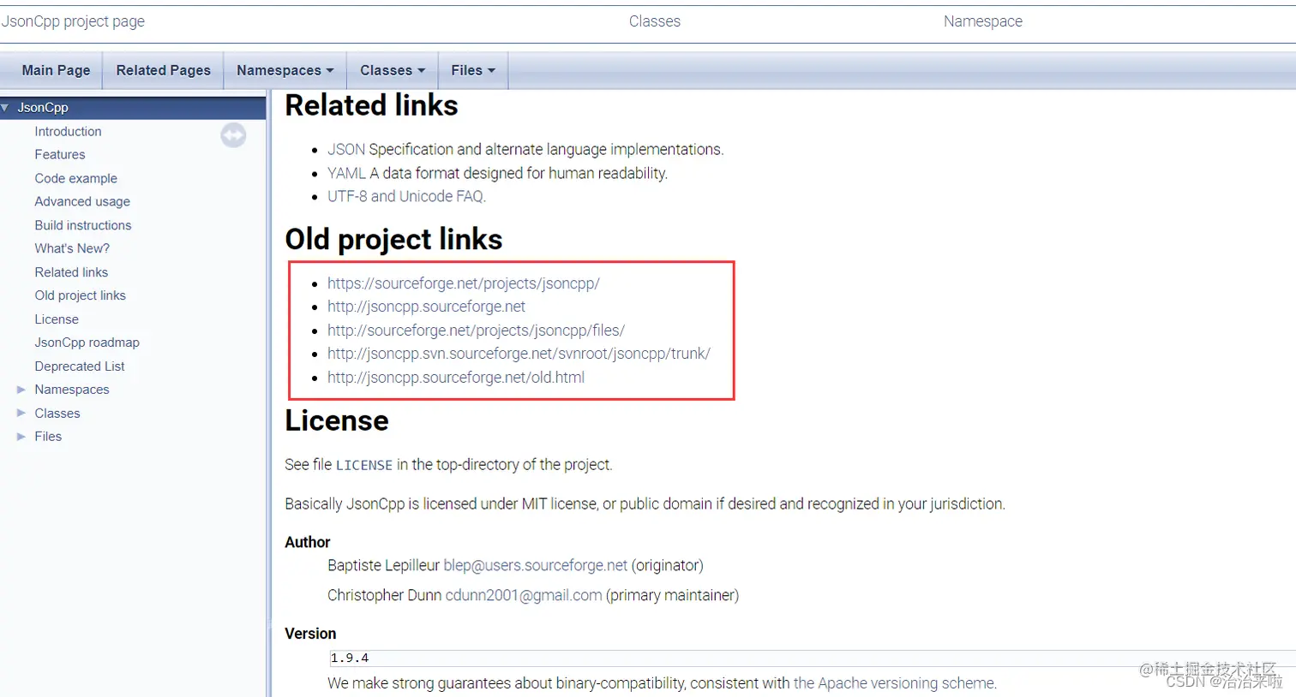Click the License section heading

[337, 421]
